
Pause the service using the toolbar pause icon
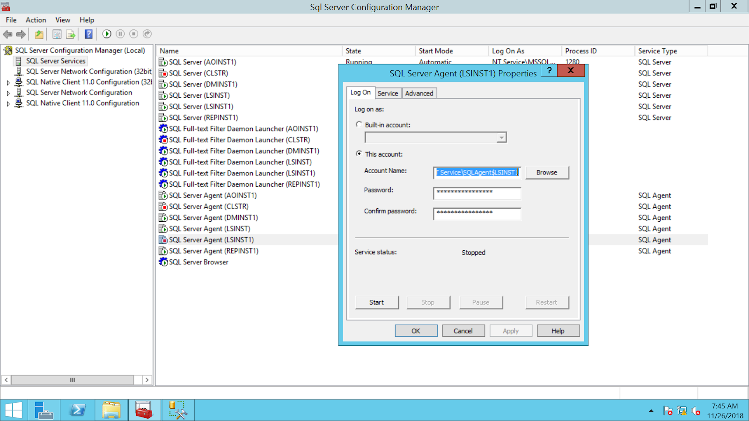click(120, 34)
